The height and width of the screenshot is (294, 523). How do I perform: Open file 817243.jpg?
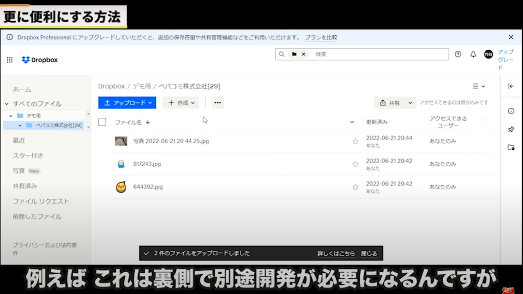pos(147,164)
